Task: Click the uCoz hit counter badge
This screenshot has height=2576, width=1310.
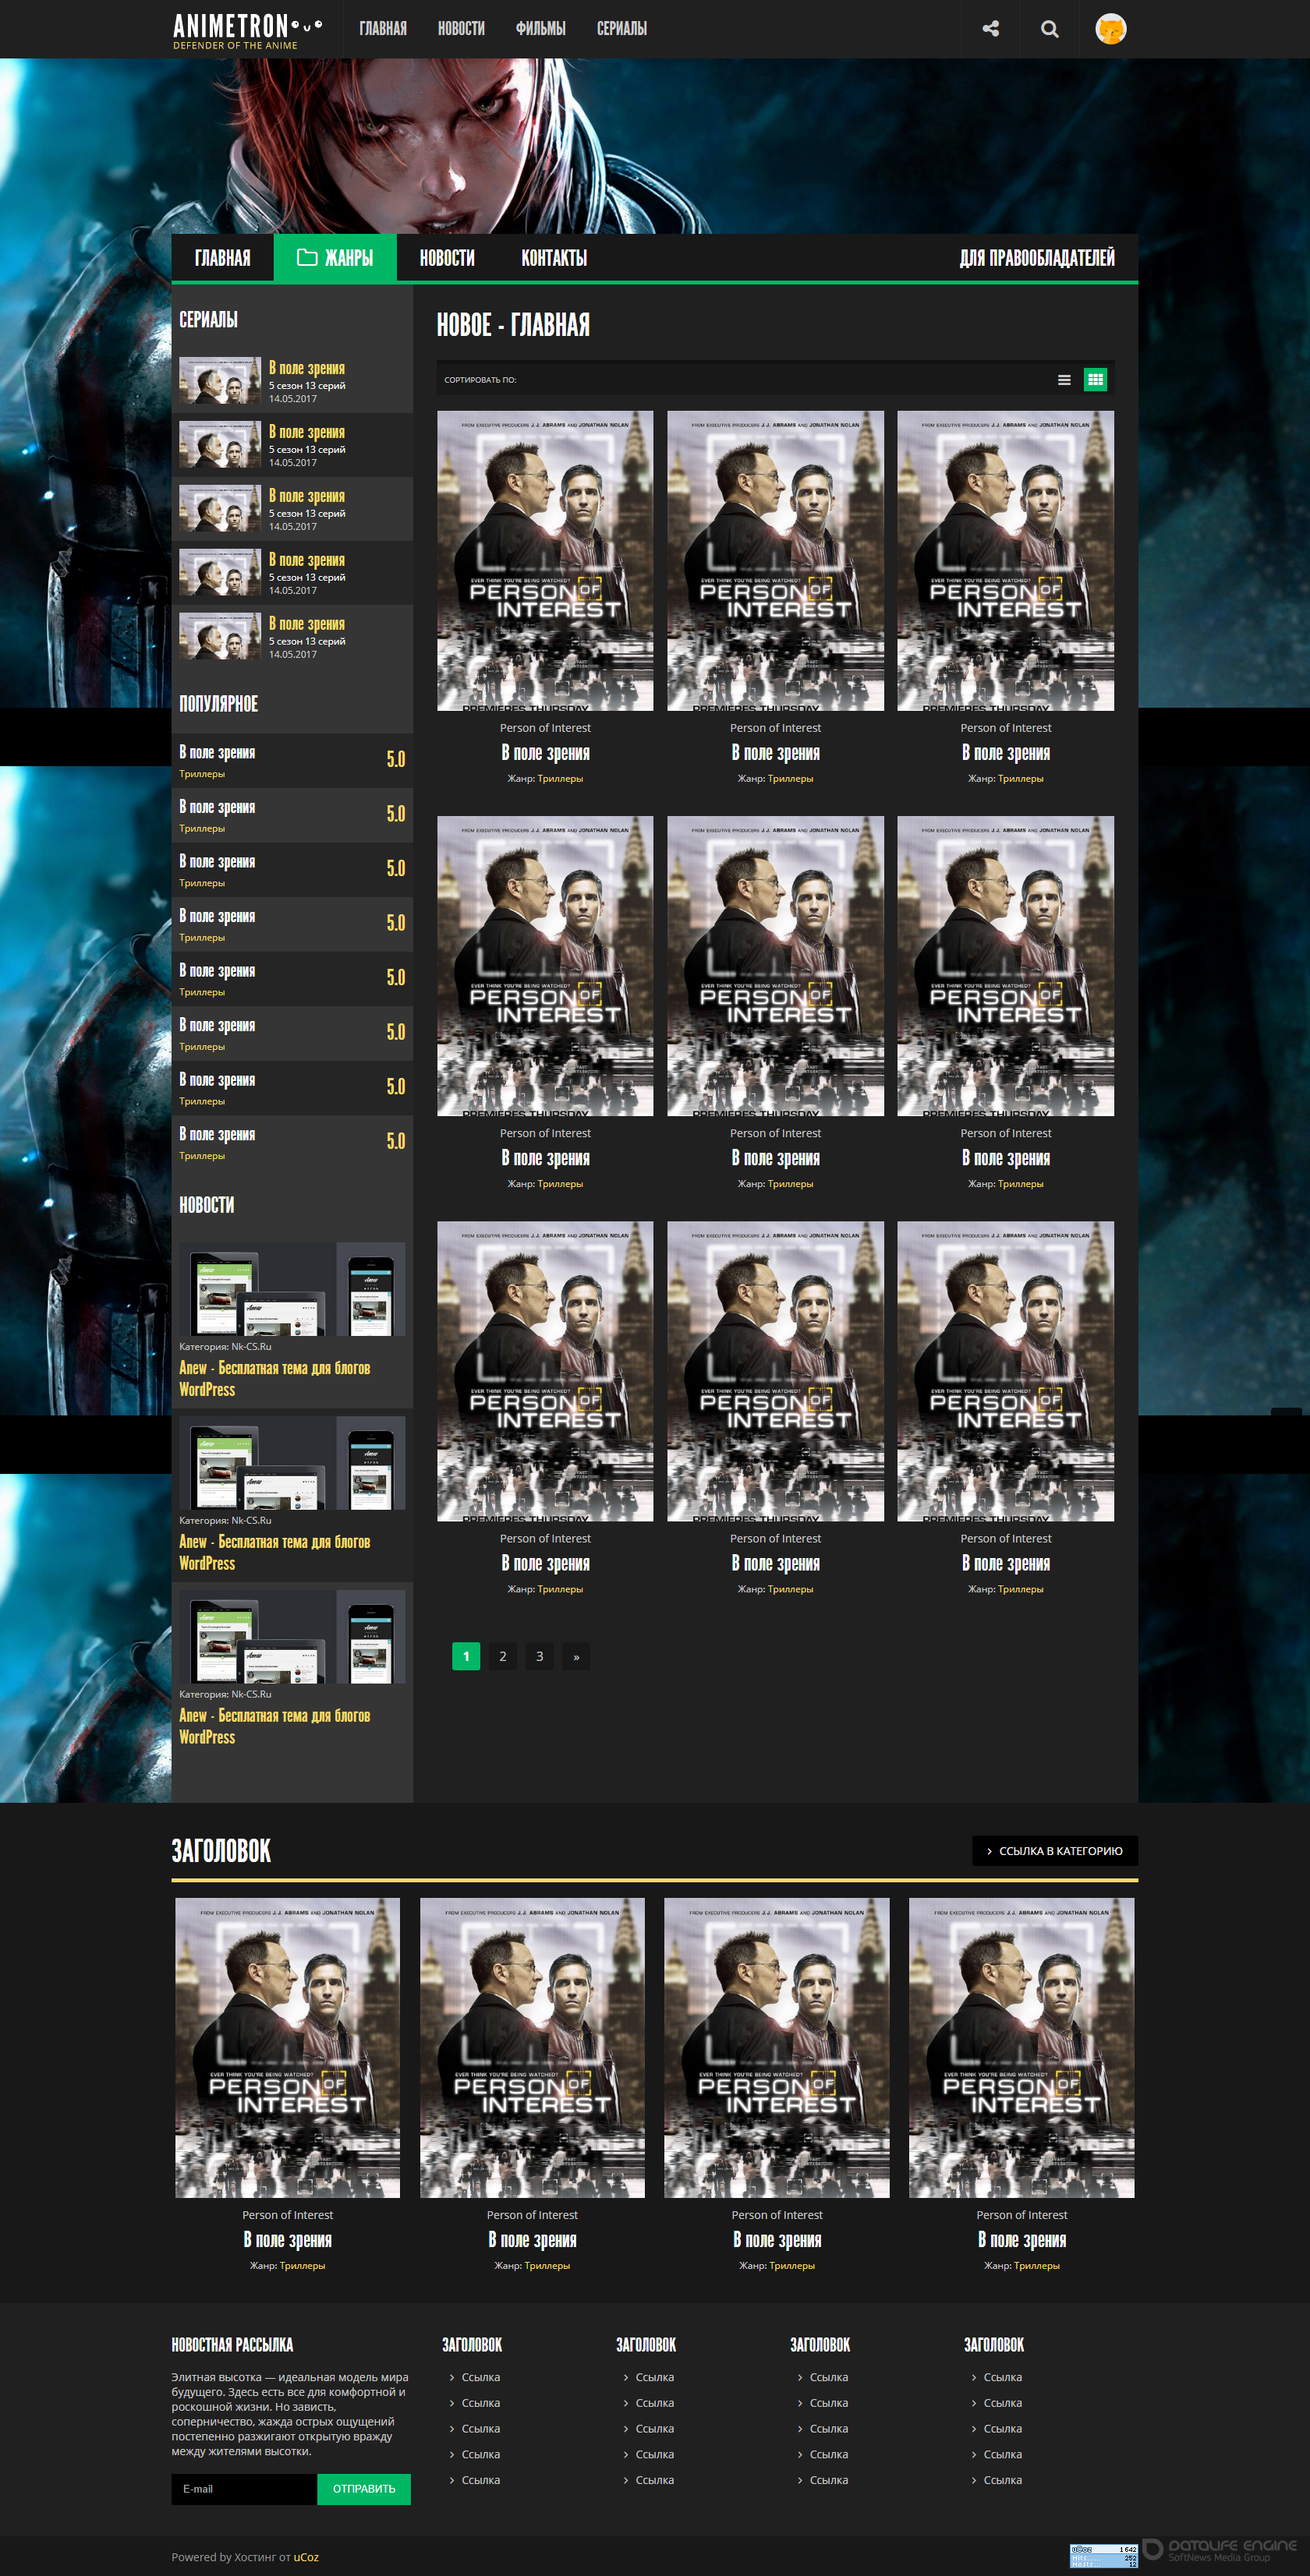Action: pyautogui.click(x=1104, y=2556)
